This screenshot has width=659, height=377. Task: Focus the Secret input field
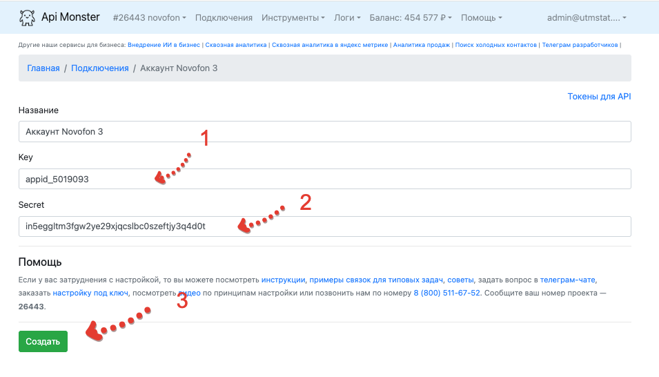325,226
